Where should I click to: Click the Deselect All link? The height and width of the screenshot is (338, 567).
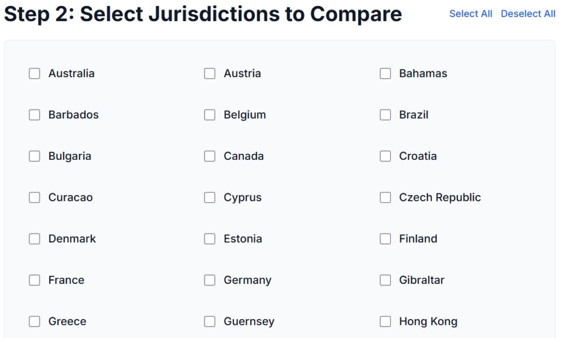528,14
